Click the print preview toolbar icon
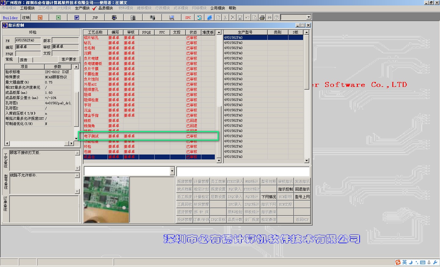Screen dimensions: 440x267 tap(255, 18)
